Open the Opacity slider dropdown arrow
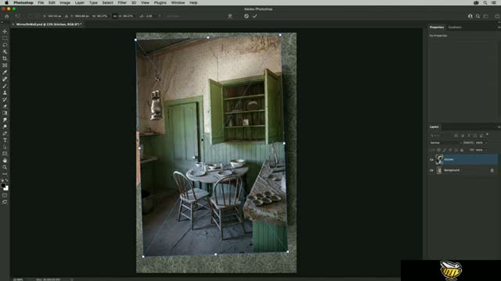The image size is (501, 281). (486, 143)
